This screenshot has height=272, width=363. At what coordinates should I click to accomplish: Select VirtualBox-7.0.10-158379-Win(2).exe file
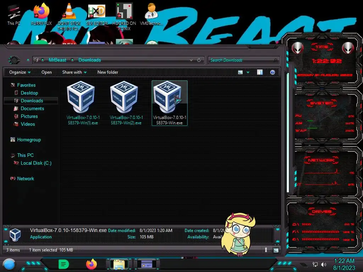point(126,103)
